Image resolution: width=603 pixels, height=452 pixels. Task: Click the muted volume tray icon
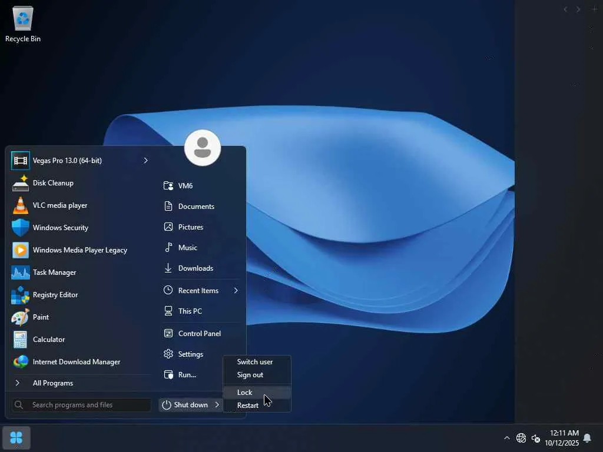(536, 438)
